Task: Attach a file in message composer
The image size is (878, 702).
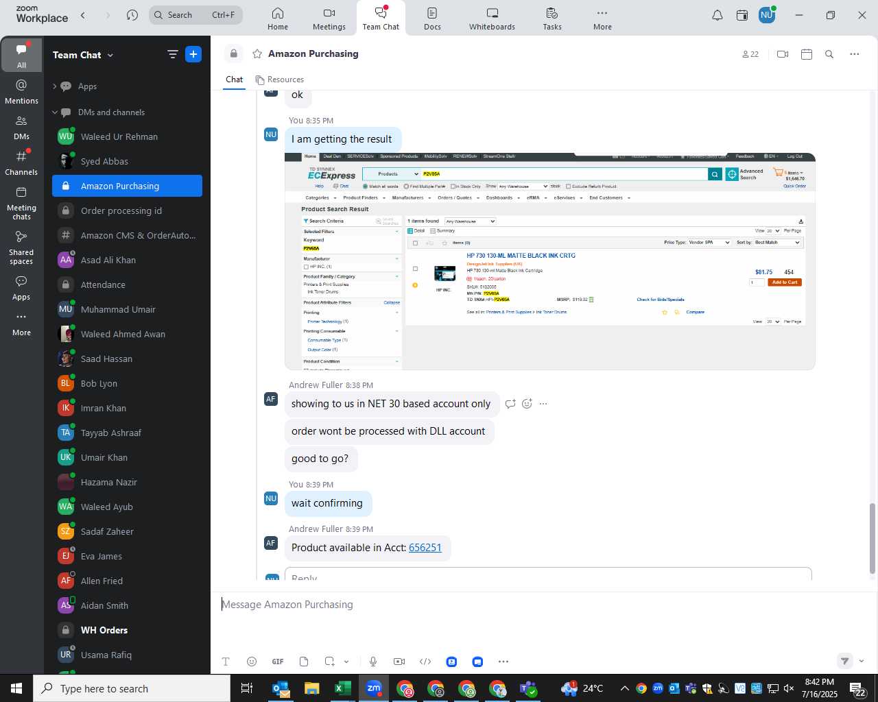Action: point(304,662)
